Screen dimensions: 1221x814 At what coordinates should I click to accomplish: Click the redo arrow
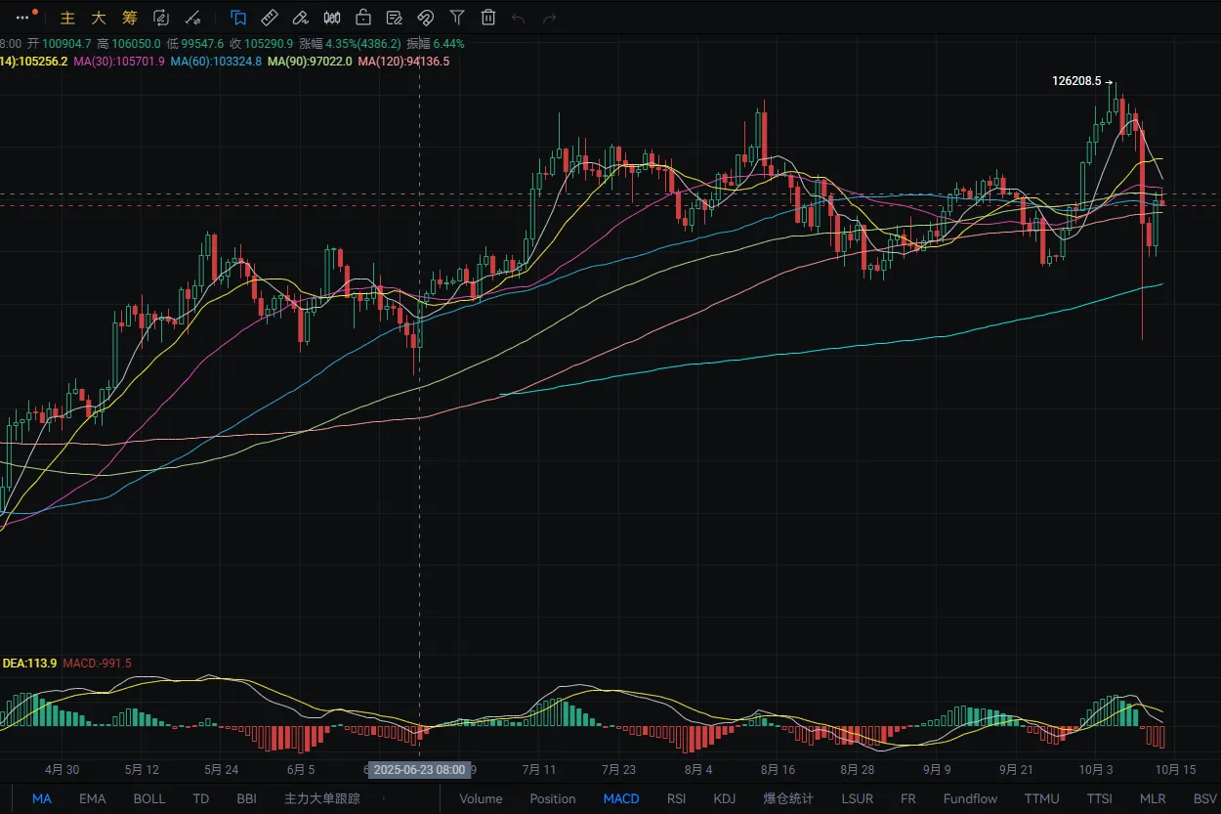pos(550,18)
